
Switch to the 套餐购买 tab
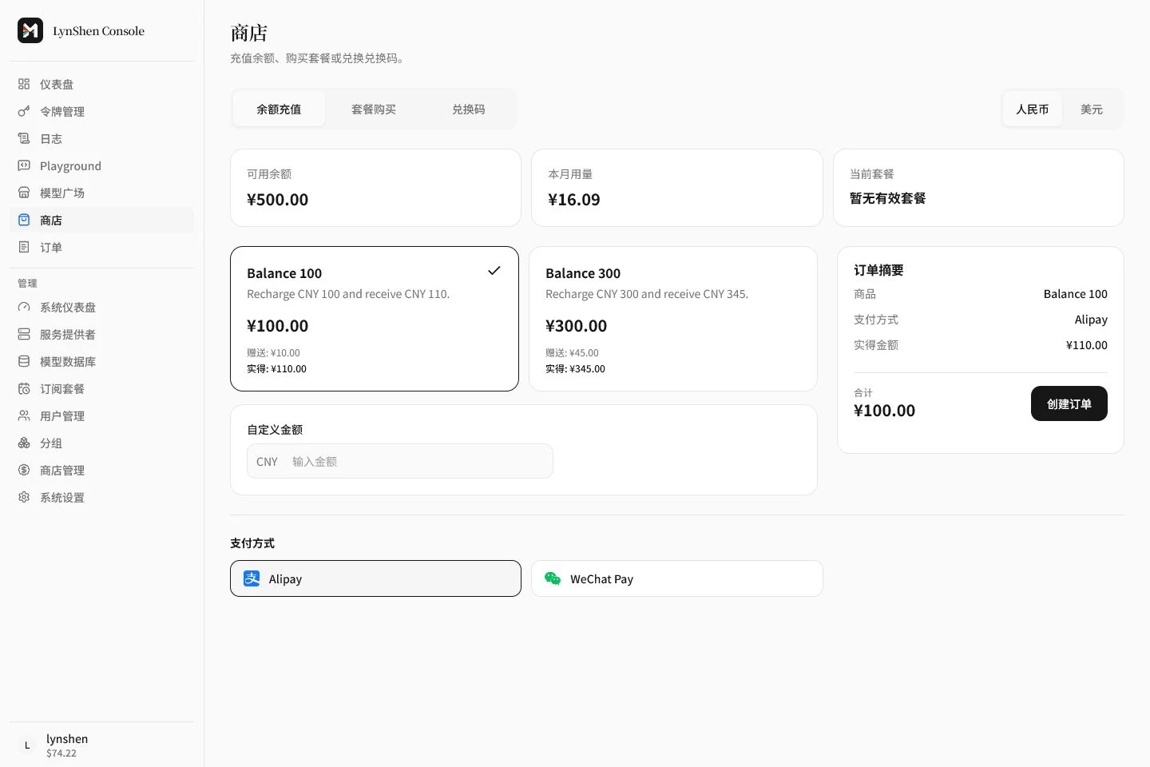pos(374,109)
